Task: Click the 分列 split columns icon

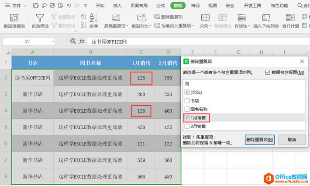Action: pyautogui.click(x=205, y=18)
